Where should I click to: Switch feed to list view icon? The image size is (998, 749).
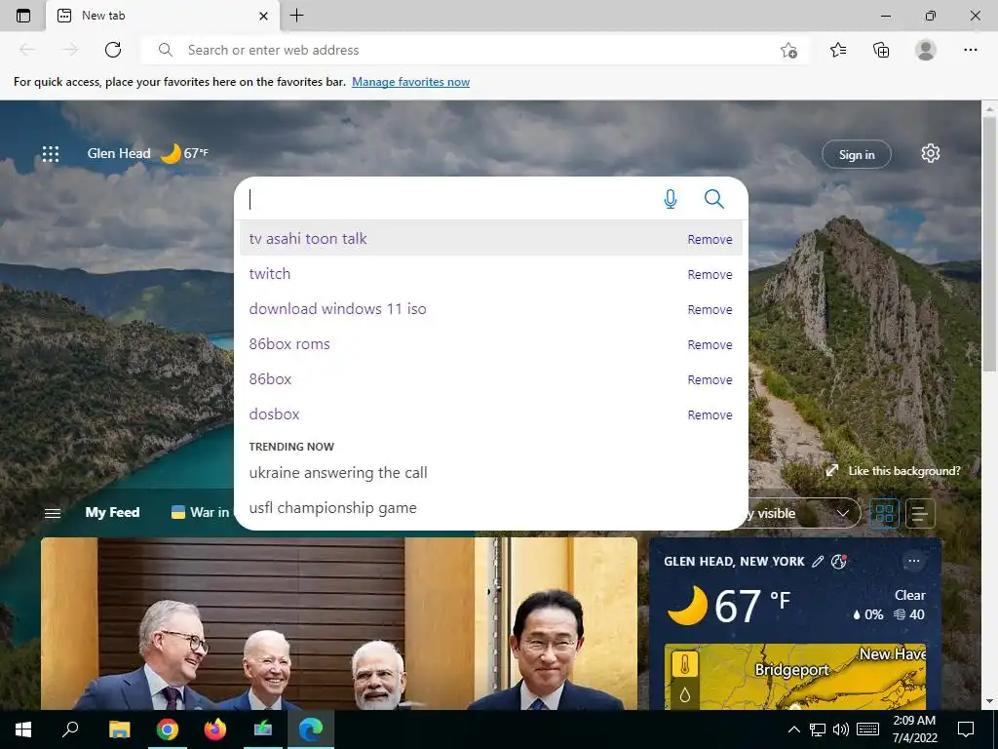click(x=920, y=513)
